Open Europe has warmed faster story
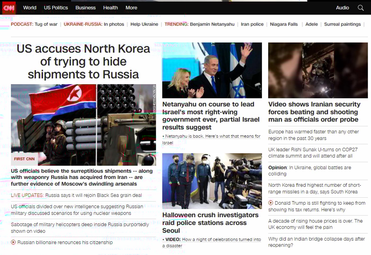 coord(313,135)
